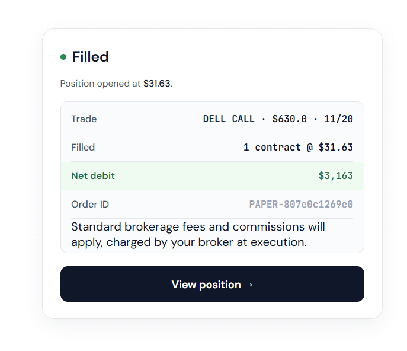
Task: Click the Trade row label
Action: [84, 119]
